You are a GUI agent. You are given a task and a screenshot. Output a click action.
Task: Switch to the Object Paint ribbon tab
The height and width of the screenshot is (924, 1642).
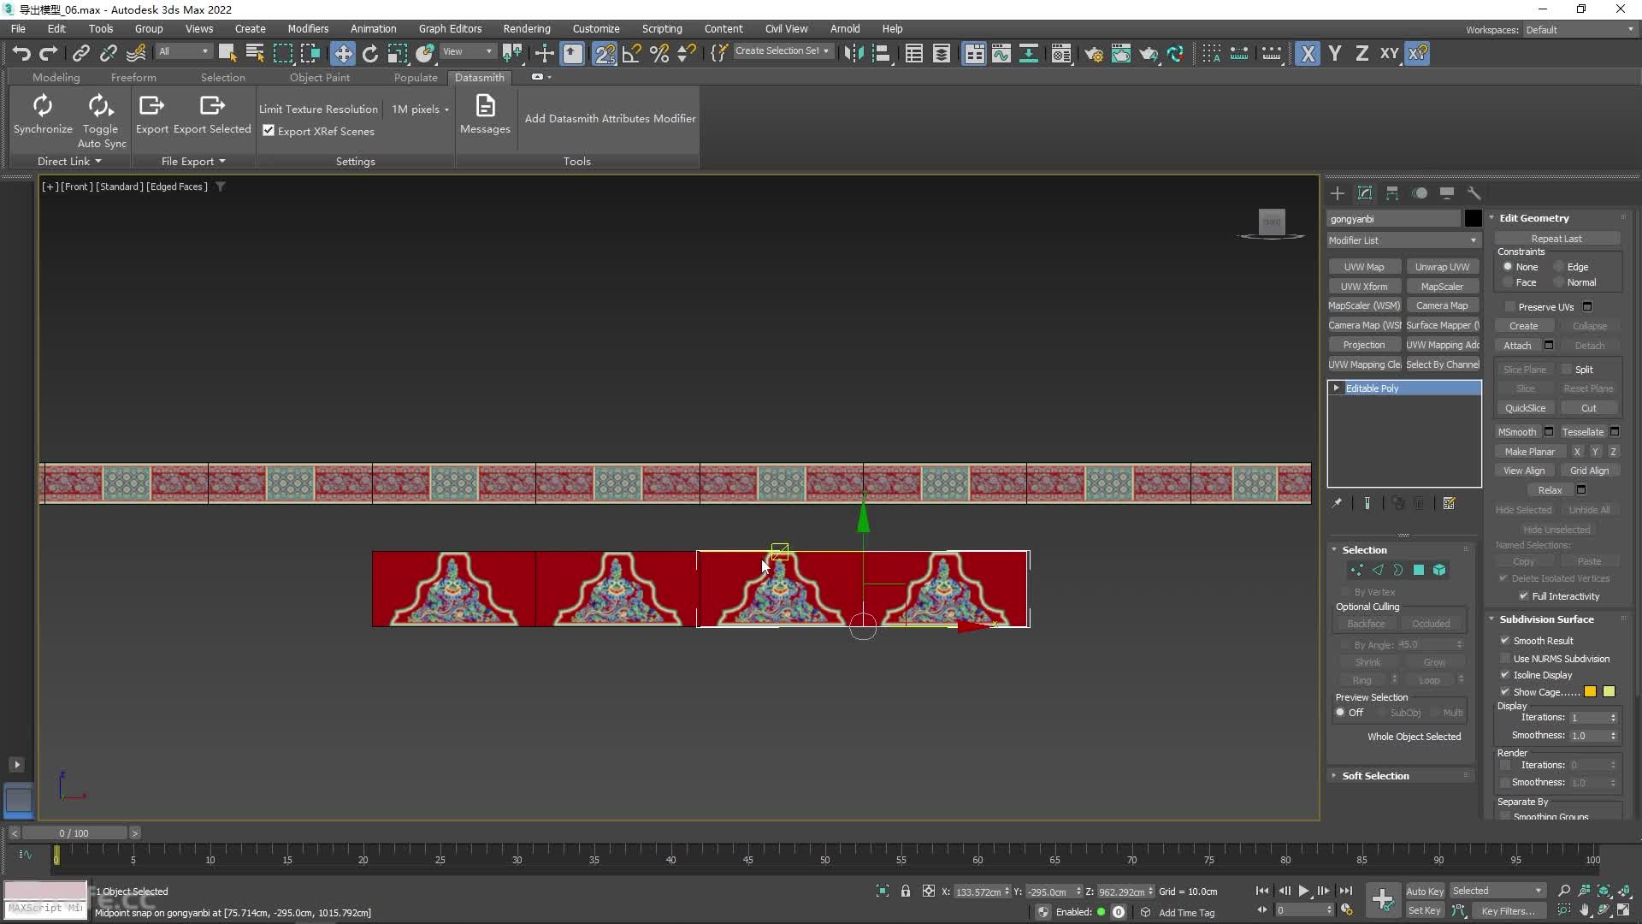[x=320, y=77]
